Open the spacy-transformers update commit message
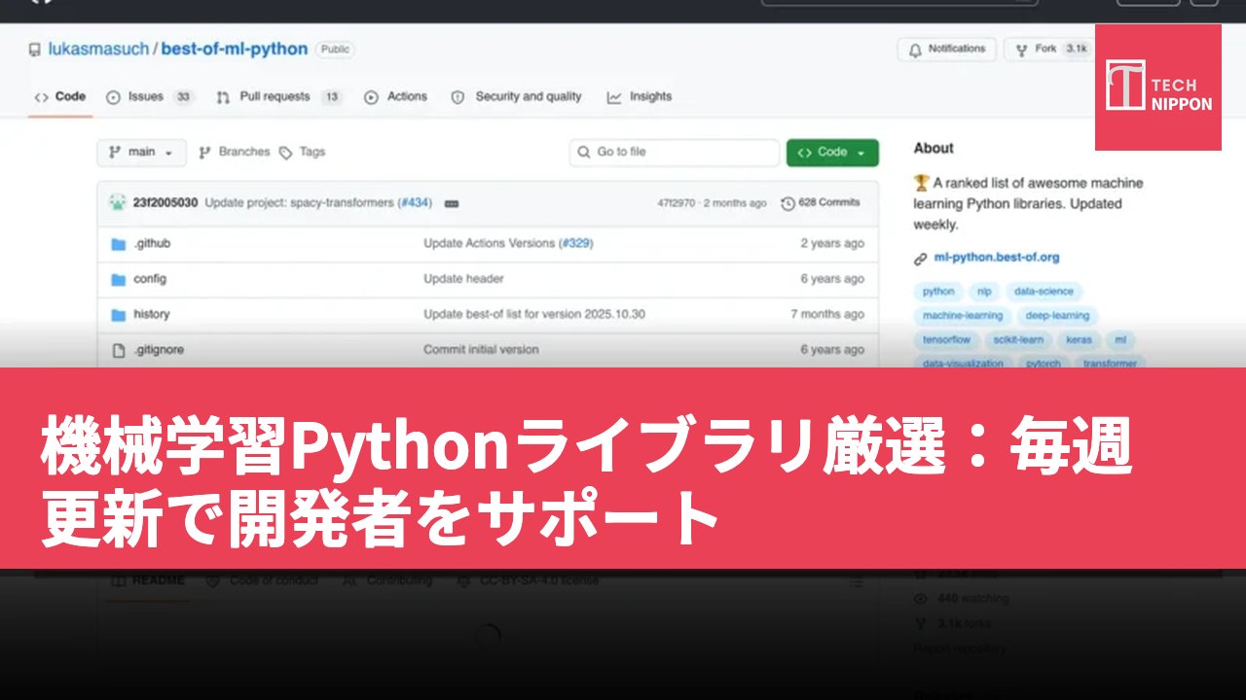 [300, 203]
